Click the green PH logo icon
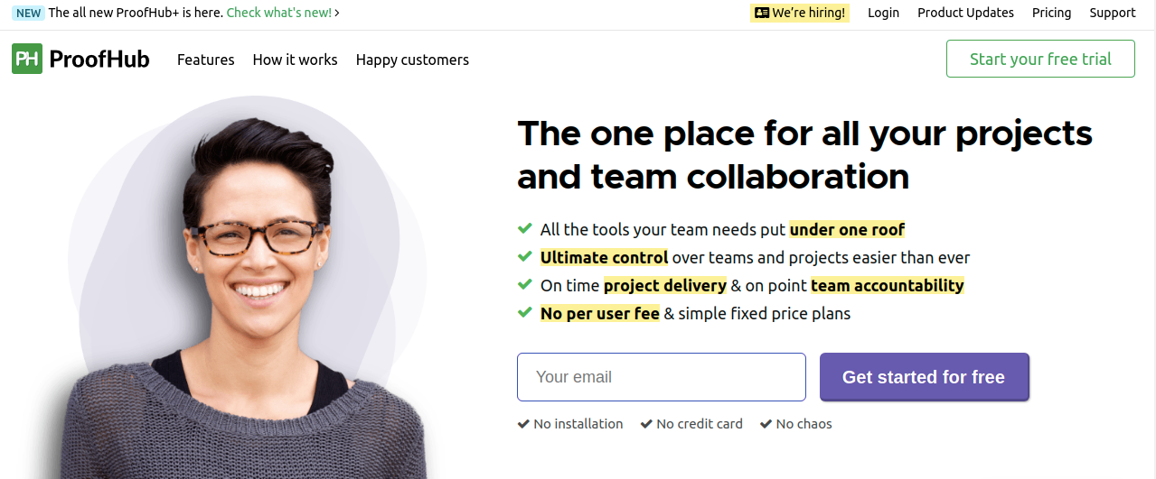This screenshot has height=479, width=1156. [x=27, y=60]
